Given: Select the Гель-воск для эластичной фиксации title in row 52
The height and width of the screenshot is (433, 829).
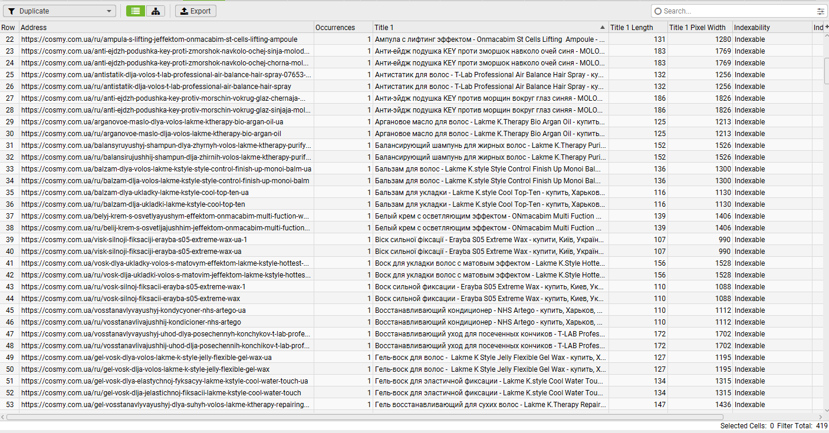Looking at the screenshot, I should tap(491, 393).
